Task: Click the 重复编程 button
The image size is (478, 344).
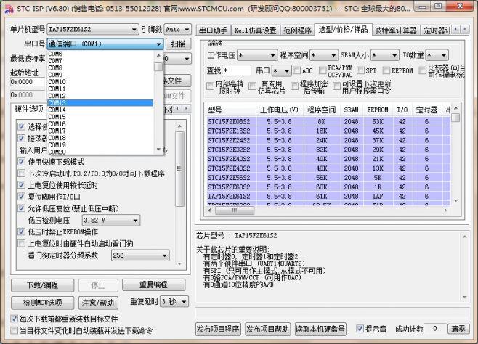Action: coord(154,285)
